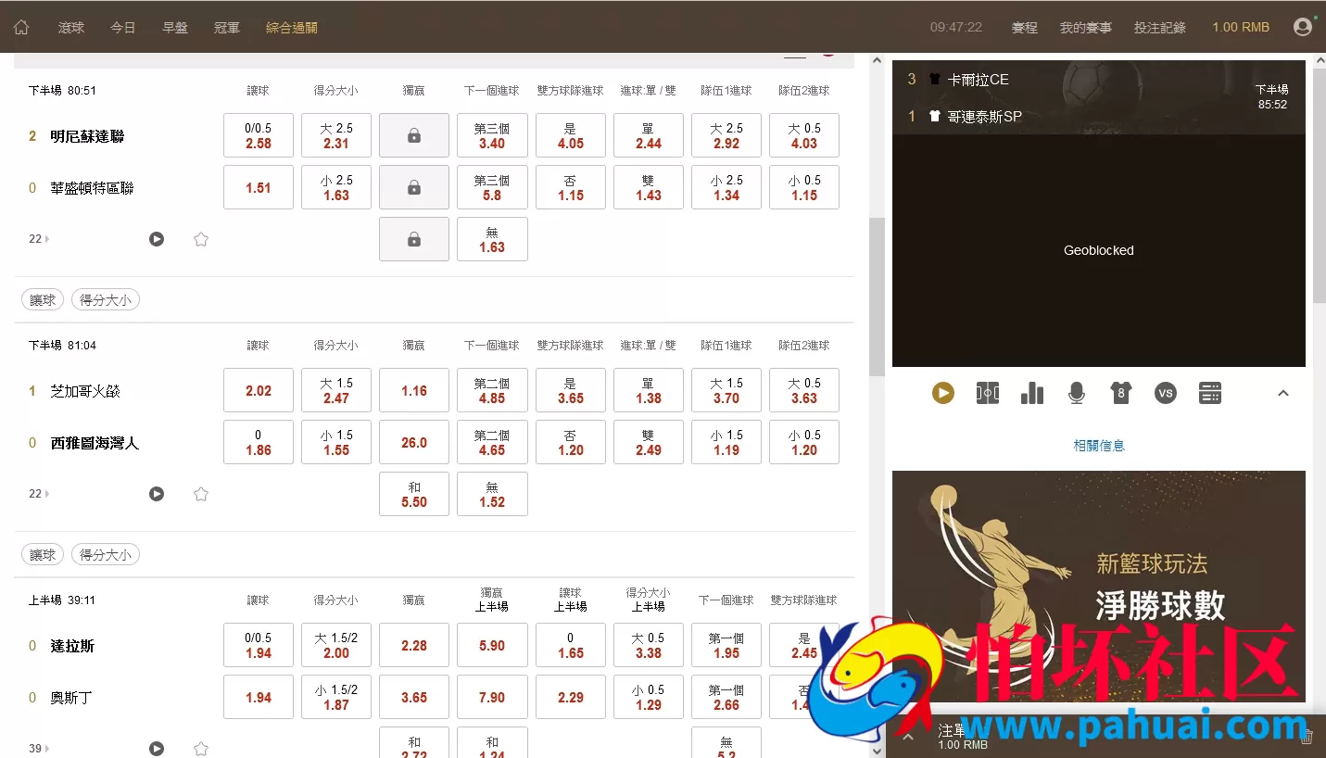Open the league table icon
The height and width of the screenshot is (758, 1326).
pyautogui.click(x=1209, y=393)
